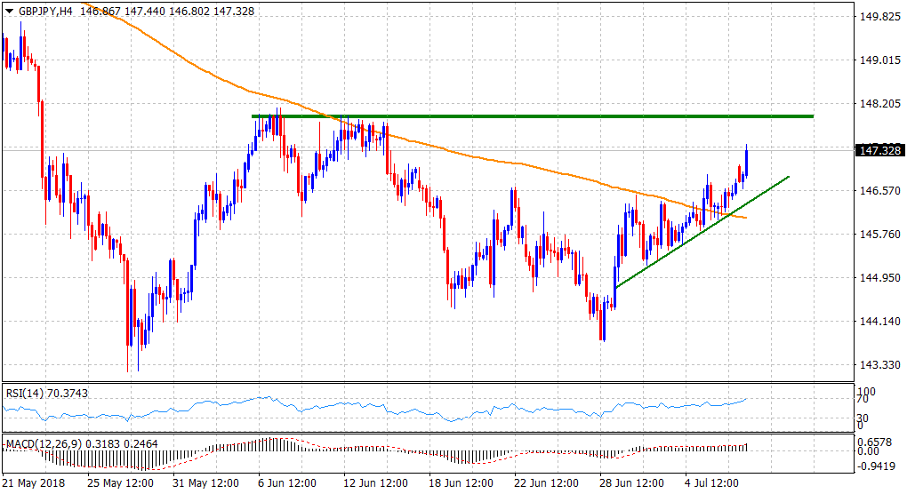
Task: Click the 149.825 price axis label
Action: pyautogui.click(x=879, y=17)
